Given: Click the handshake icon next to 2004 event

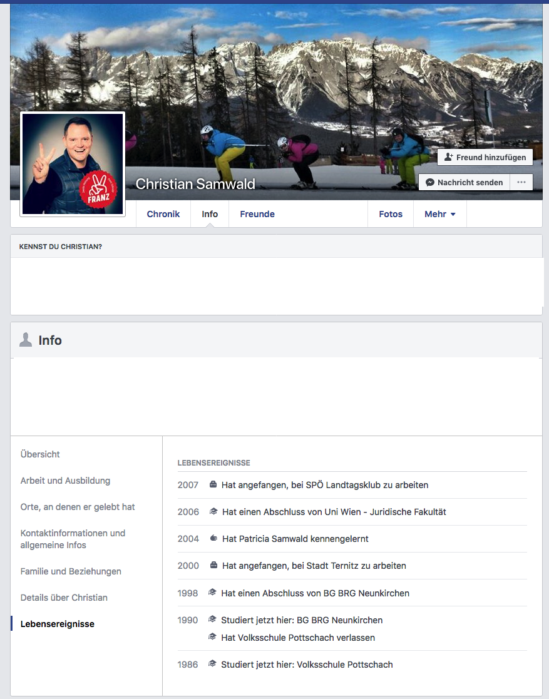Looking at the screenshot, I should [x=213, y=538].
